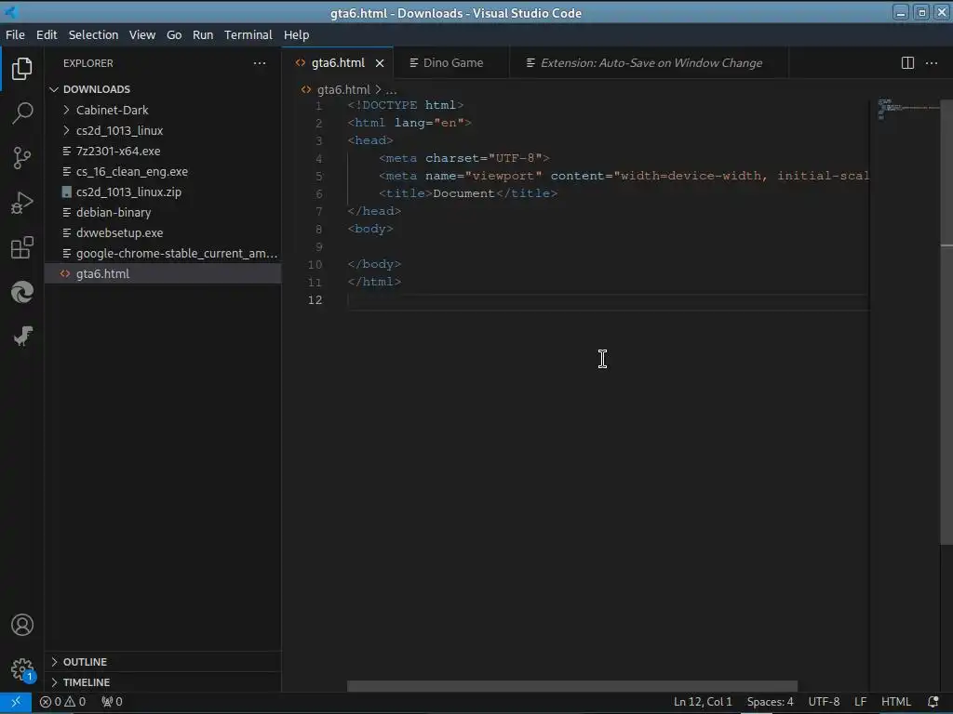This screenshot has height=714, width=953.
Task: Open notifications bell in status bar
Action: tap(933, 702)
